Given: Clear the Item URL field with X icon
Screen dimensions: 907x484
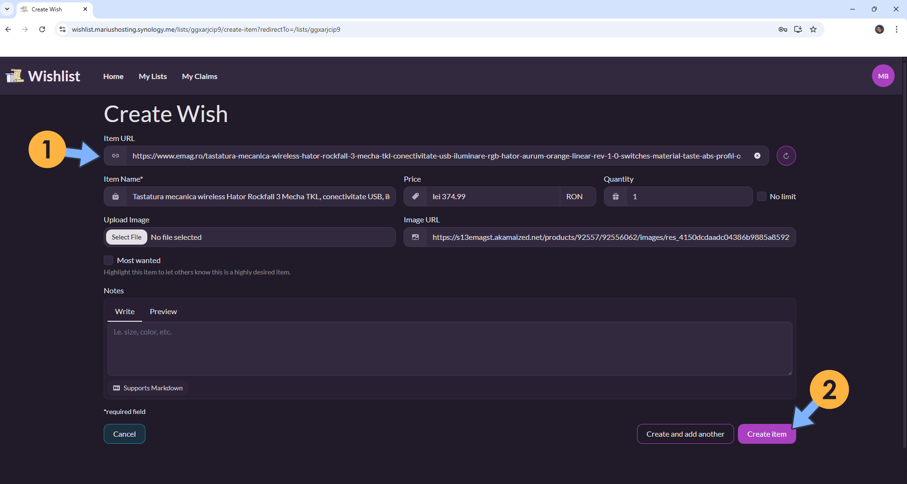Looking at the screenshot, I should [x=757, y=156].
